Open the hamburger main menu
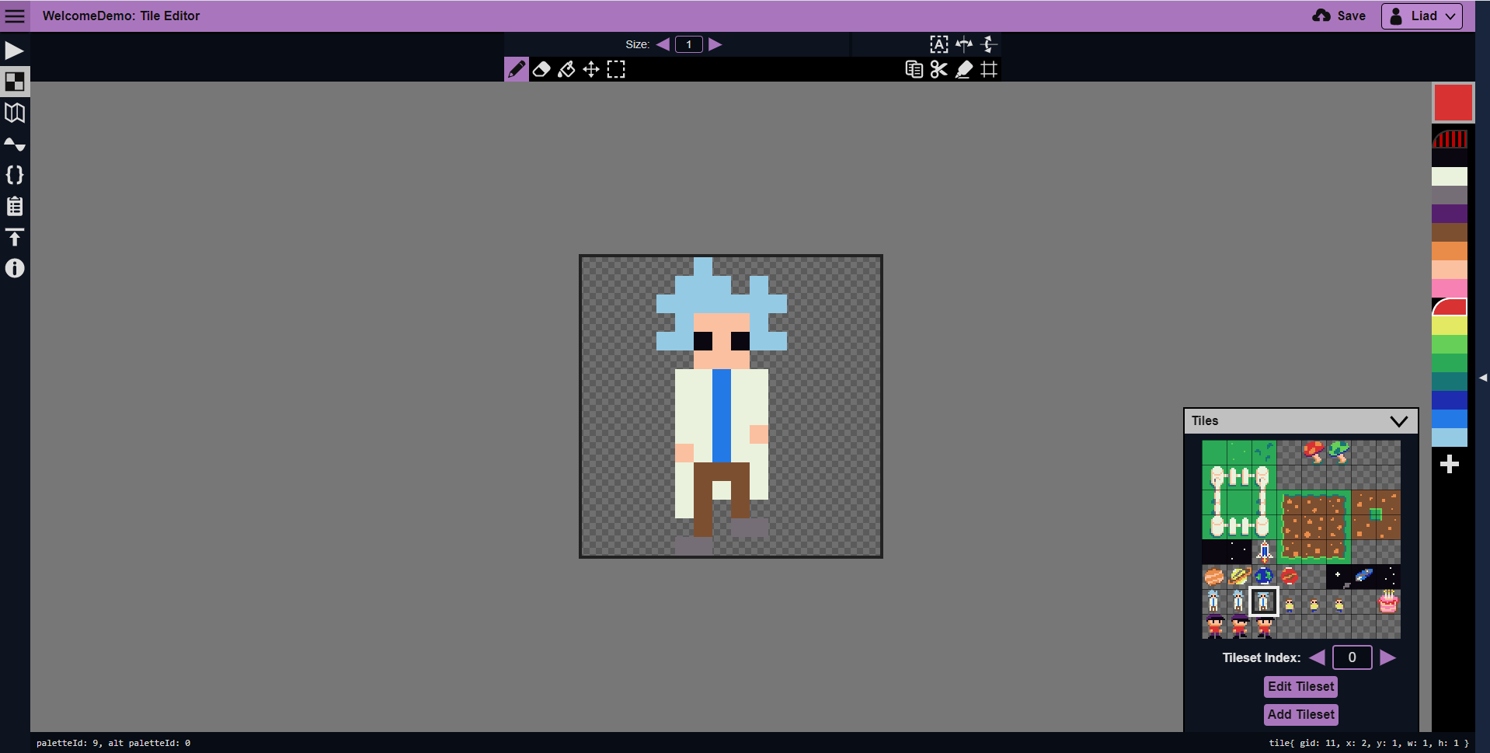This screenshot has width=1490, height=753. pyautogui.click(x=15, y=16)
